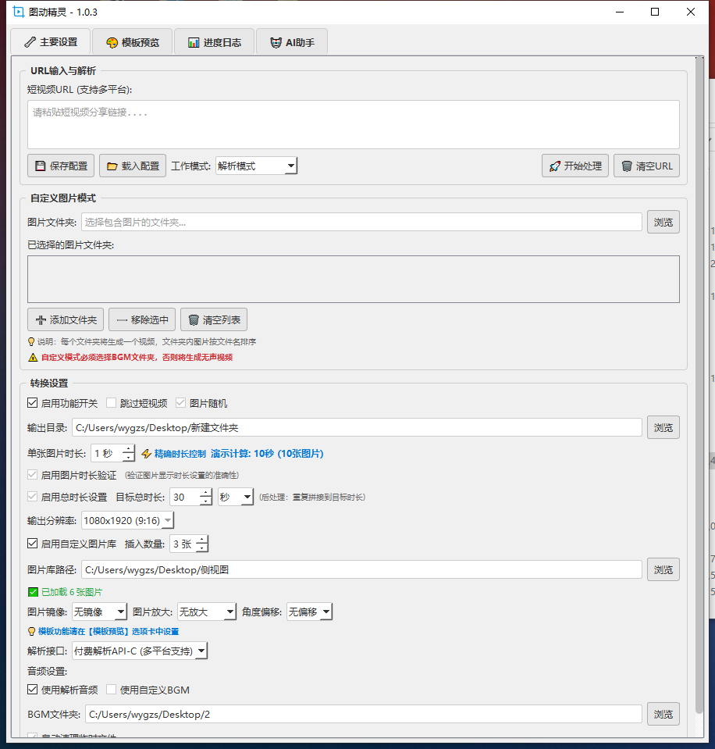The image size is (715, 749).
Task: Open the 图片镜像 dropdown
Action: click(99, 612)
